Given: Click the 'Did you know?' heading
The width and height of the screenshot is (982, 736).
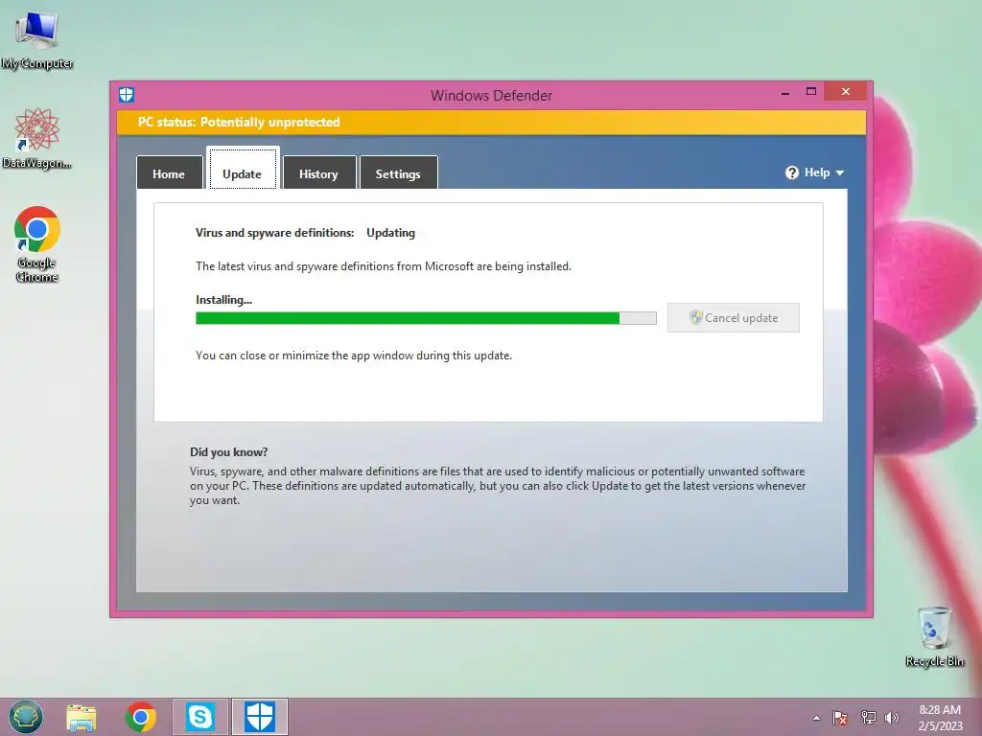Looking at the screenshot, I should (228, 452).
